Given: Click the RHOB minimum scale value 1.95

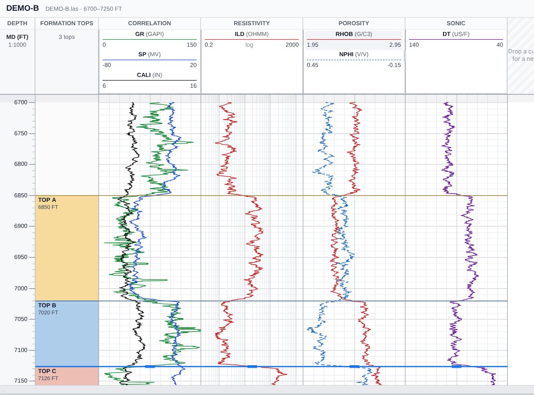Looking at the screenshot, I should click(x=313, y=45).
